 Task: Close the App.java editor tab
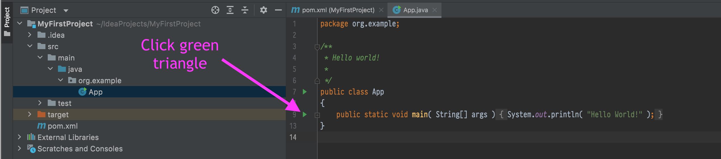[x=434, y=10]
